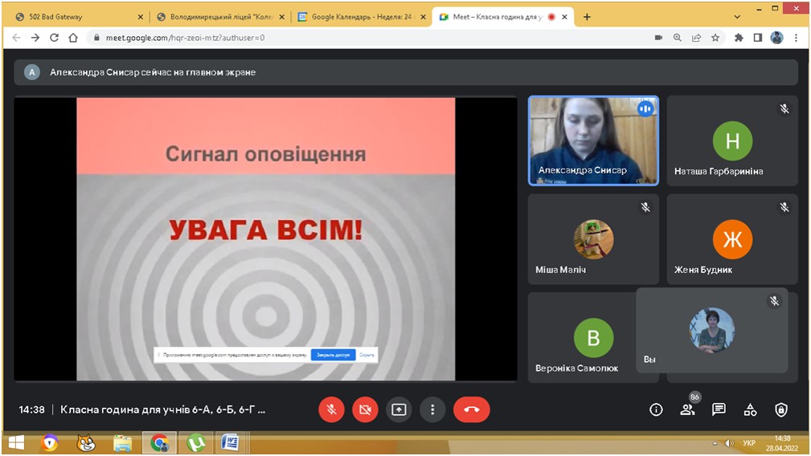Hang up with the red leave call button
The image size is (811, 456).
tap(471, 409)
